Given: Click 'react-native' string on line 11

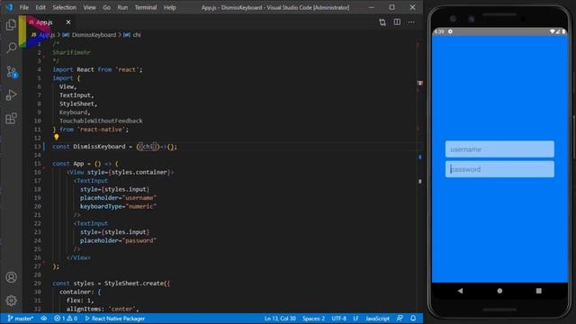Looking at the screenshot, I should point(102,130).
